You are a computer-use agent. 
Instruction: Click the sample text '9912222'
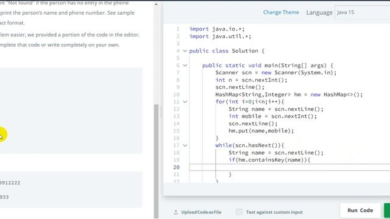coord(10,182)
